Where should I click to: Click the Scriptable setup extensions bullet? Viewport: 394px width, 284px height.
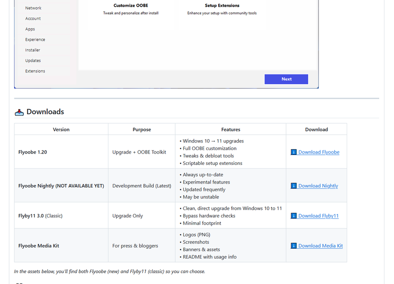pyautogui.click(x=211, y=163)
